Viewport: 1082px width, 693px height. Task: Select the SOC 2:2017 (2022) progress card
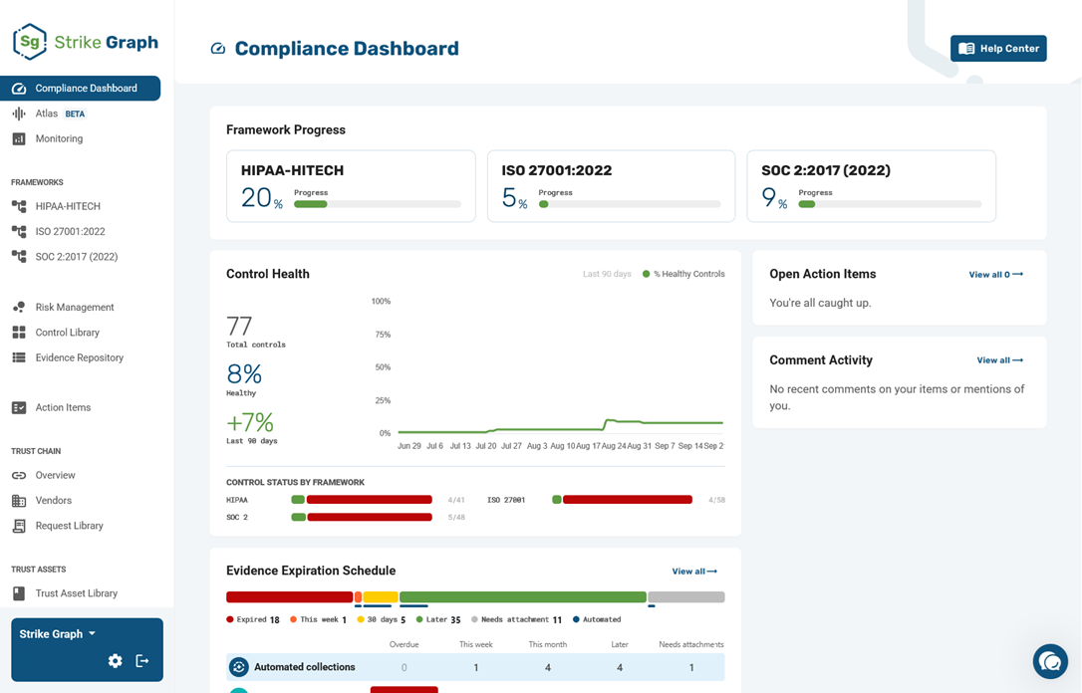(x=872, y=186)
